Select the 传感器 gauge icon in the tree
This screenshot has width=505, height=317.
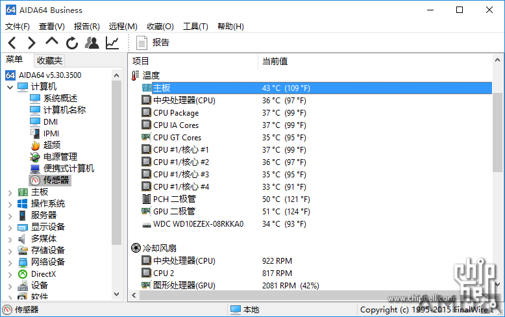(35, 180)
